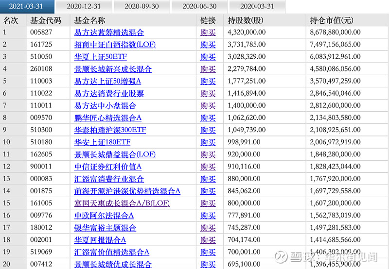The height and width of the screenshot is (269, 389).
Task: Open the 易方达消费行业股票 fund link
Action: (x=109, y=93)
